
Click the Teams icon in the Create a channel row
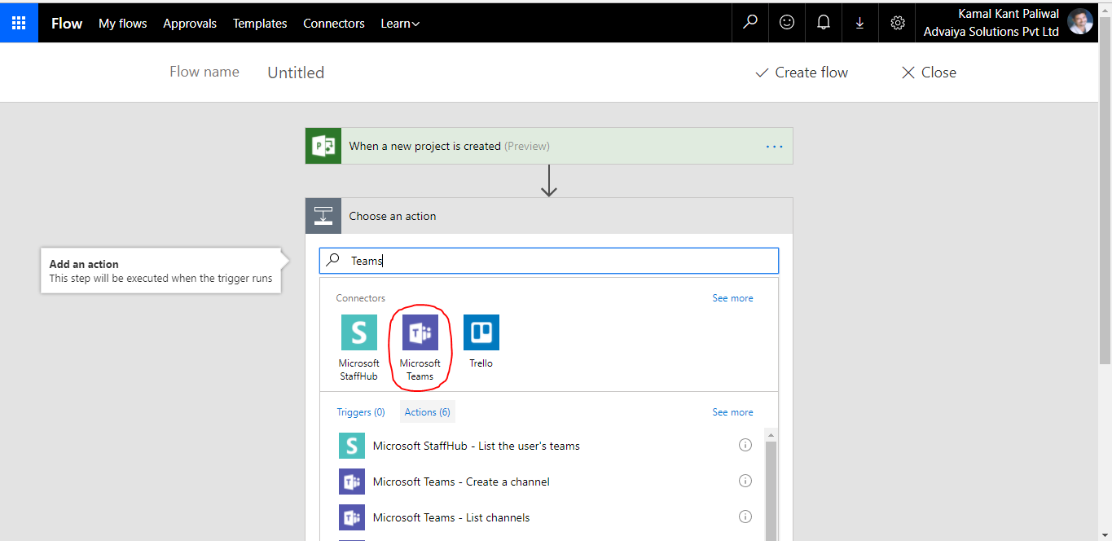(x=352, y=482)
